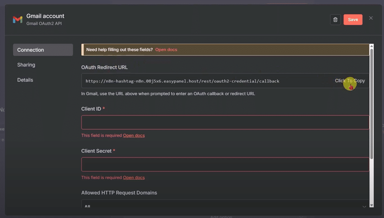Open docs link in help banner
Screen dimensions: 384x218
[x=166, y=50]
